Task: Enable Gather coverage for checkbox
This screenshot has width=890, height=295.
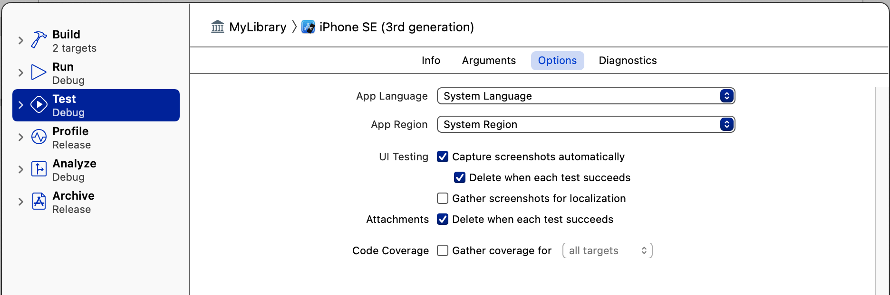Action: [x=443, y=250]
